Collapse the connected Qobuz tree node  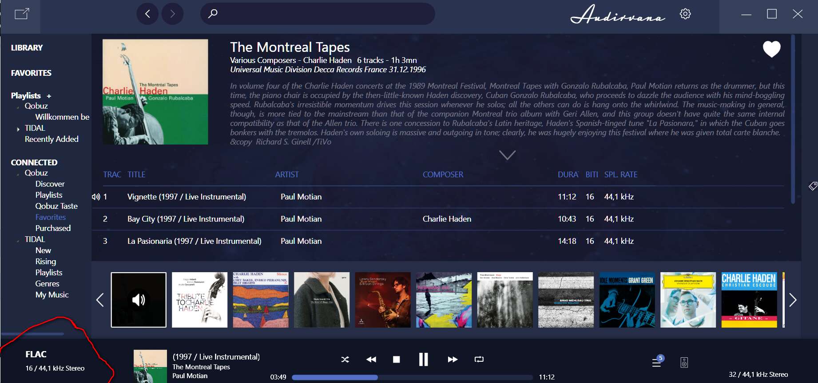(18, 174)
